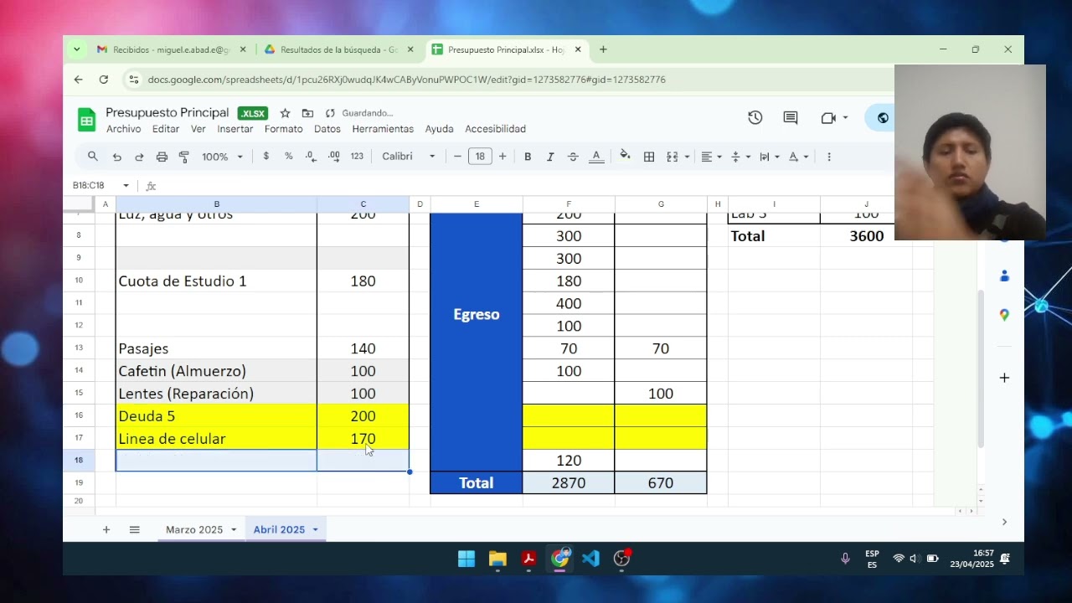1072x603 pixels.
Task: Activate the paint format tool
Action: [184, 157]
